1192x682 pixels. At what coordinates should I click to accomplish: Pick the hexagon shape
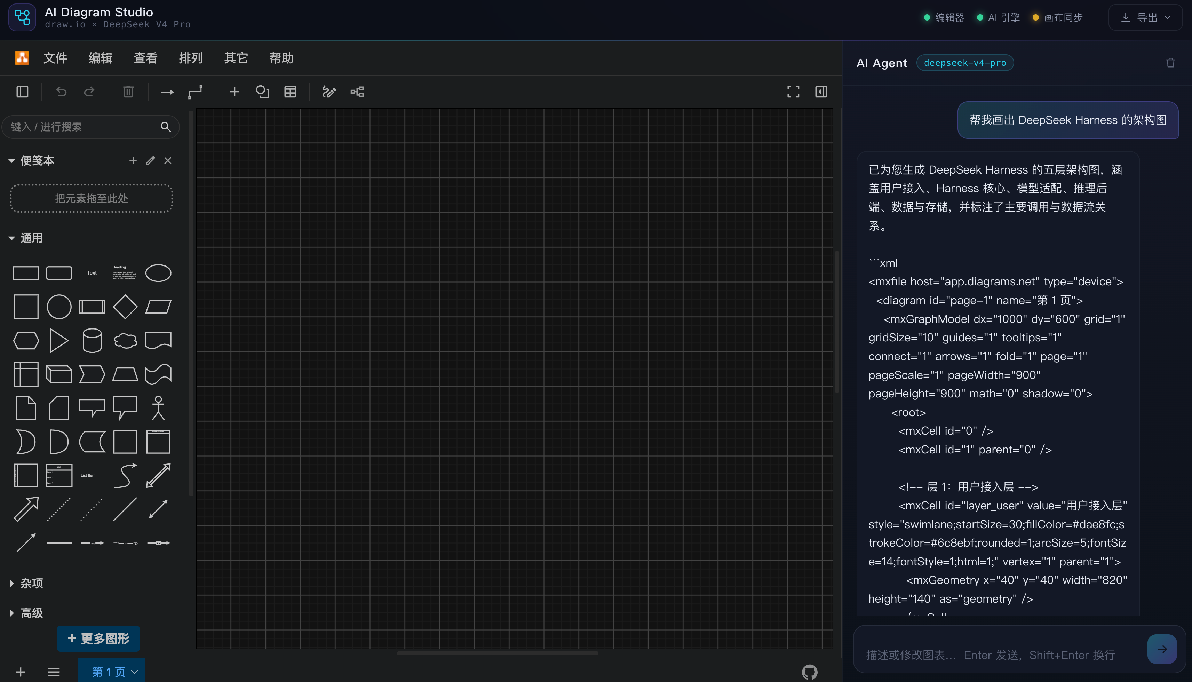coord(26,341)
